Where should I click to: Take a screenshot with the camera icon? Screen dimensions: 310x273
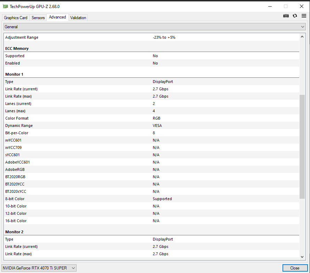(286, 16)
